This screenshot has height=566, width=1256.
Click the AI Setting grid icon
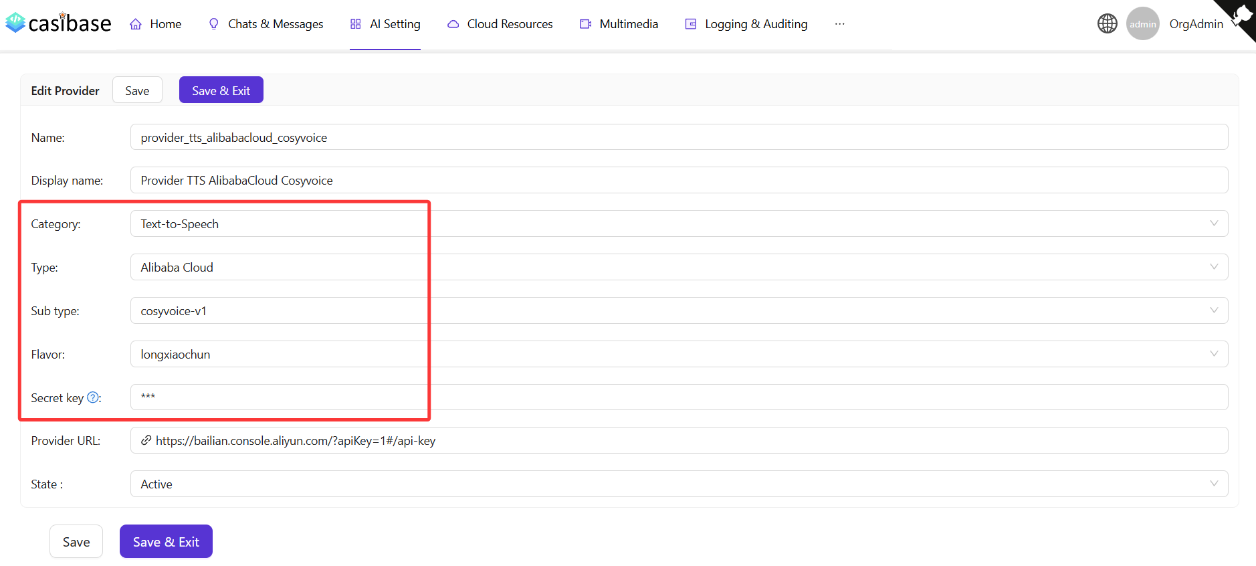click(356, 24)
